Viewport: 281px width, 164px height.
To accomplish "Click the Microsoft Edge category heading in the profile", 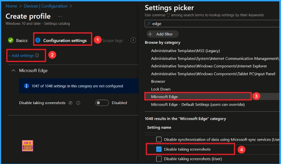I will [33, 71].
